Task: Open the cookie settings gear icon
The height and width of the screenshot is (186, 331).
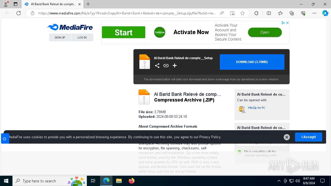Action: (5, 139)
